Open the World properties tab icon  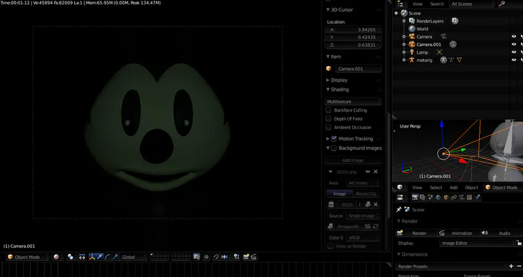pos(438,197)
